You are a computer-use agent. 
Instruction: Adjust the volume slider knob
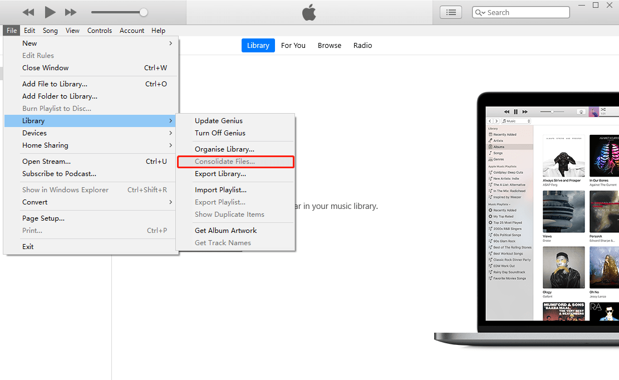pyautogui.click(x=144, y=12)
